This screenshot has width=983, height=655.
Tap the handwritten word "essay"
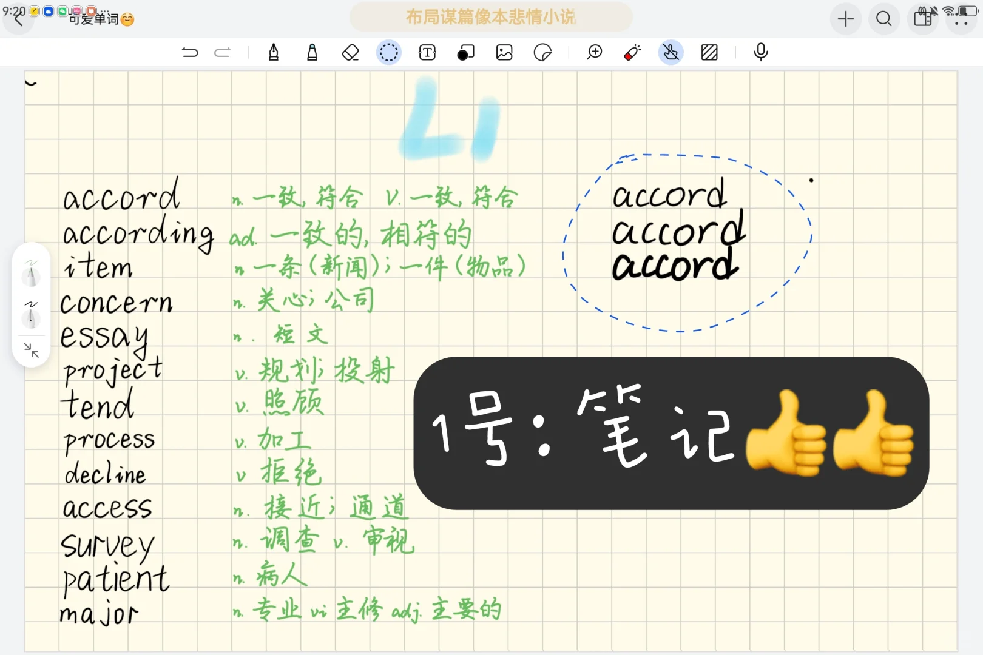[x=104, y=338]
